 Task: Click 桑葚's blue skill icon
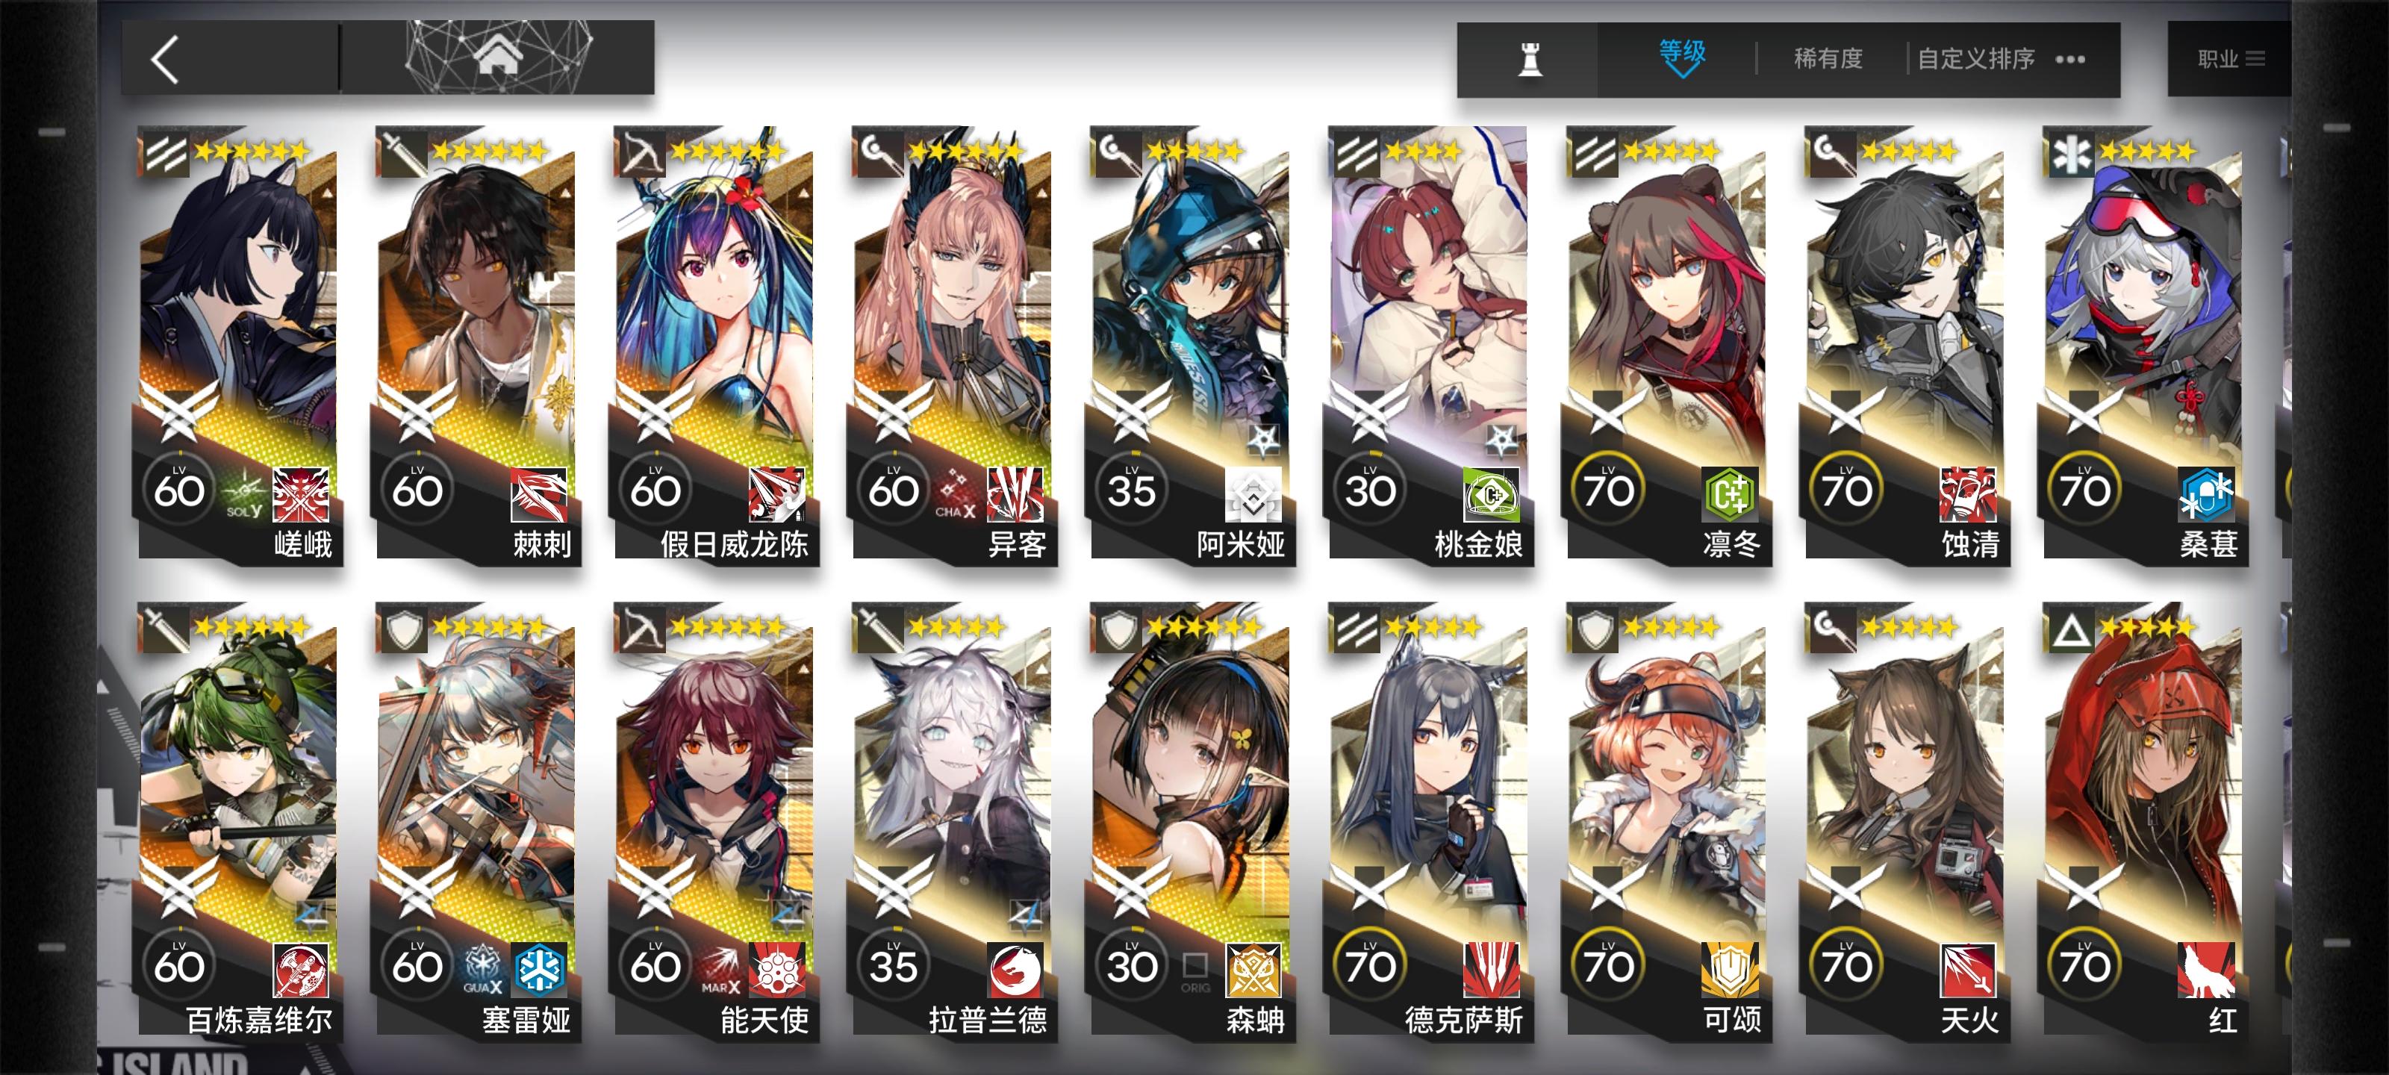2205,494
